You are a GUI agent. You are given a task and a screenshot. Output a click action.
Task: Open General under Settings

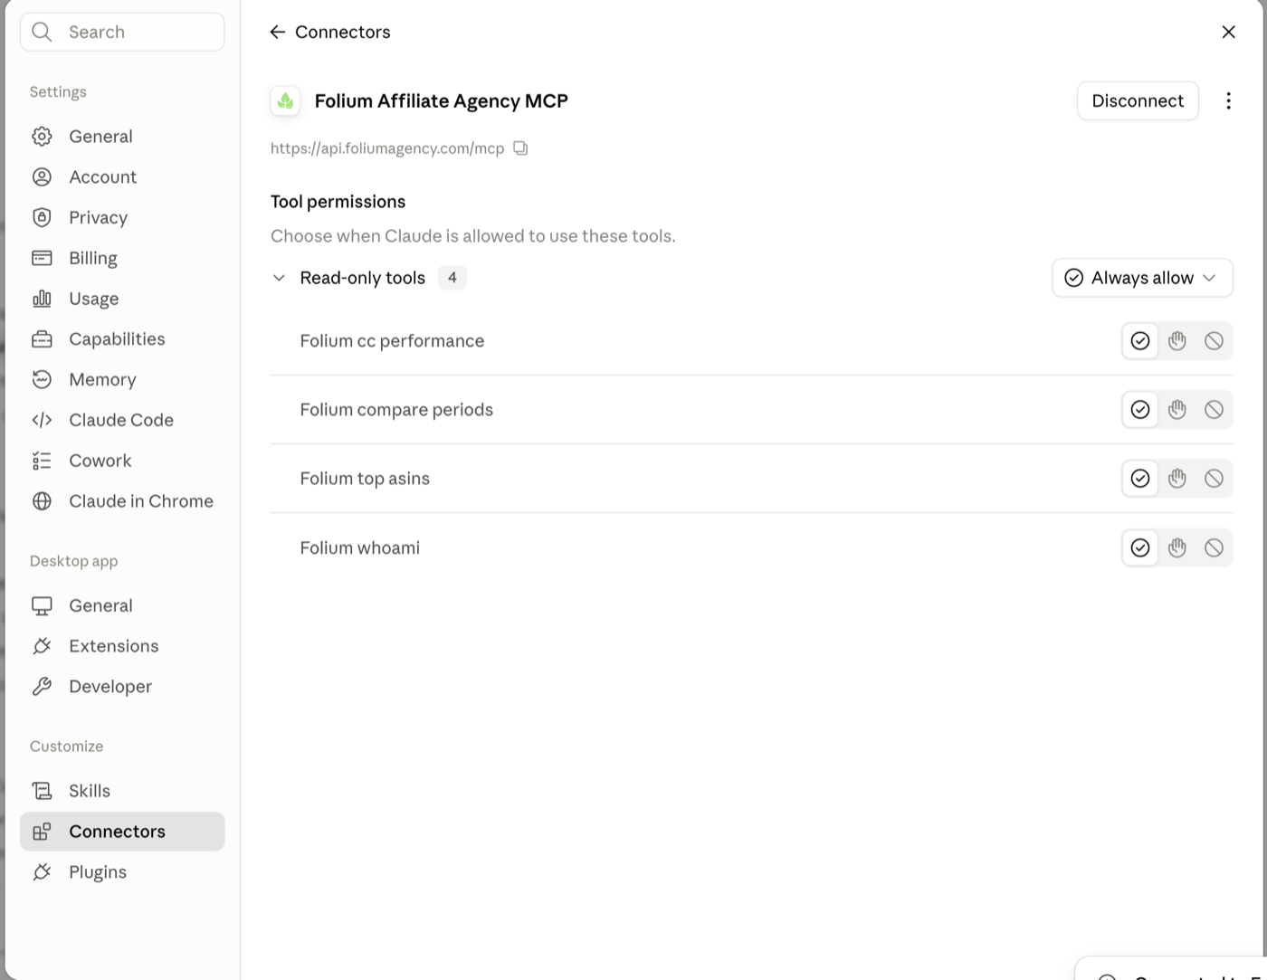point(122,137)
